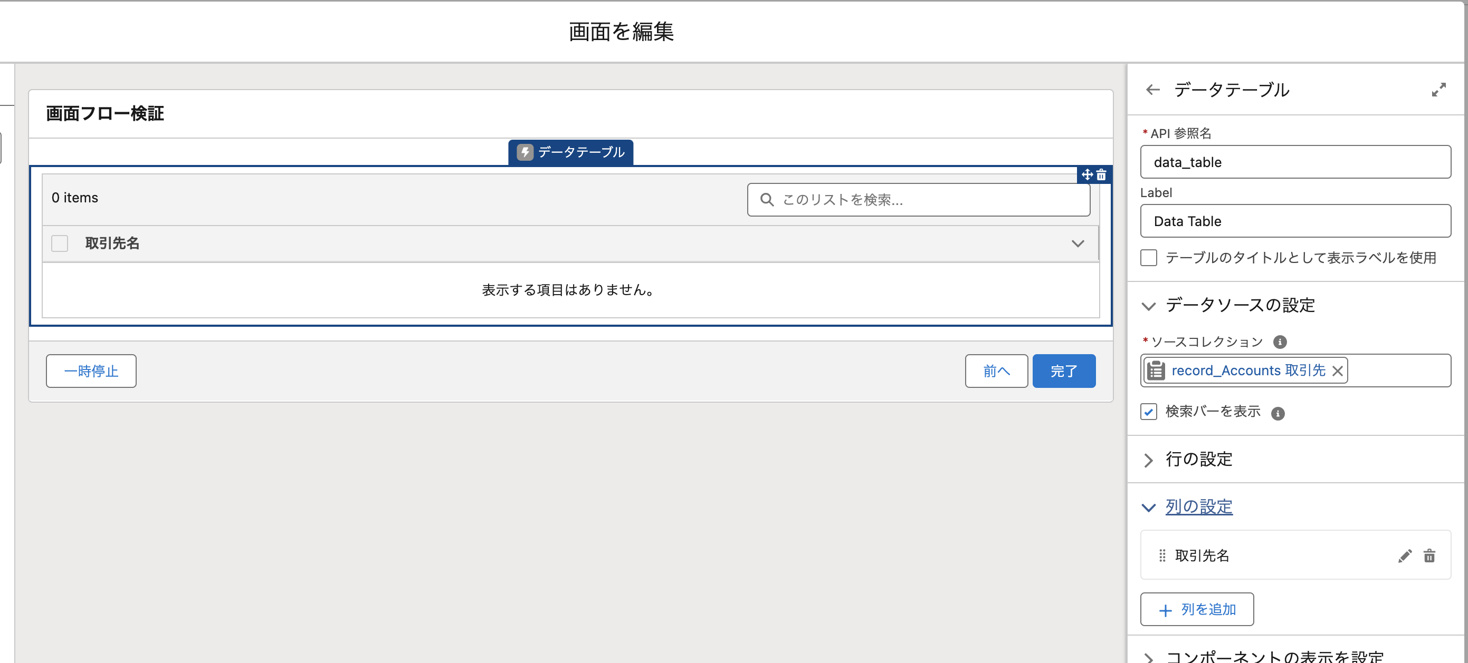Open the 取引先名 column header dropdown
1468x663 pixels.
pyautogui.click(x=1078, y=243)
